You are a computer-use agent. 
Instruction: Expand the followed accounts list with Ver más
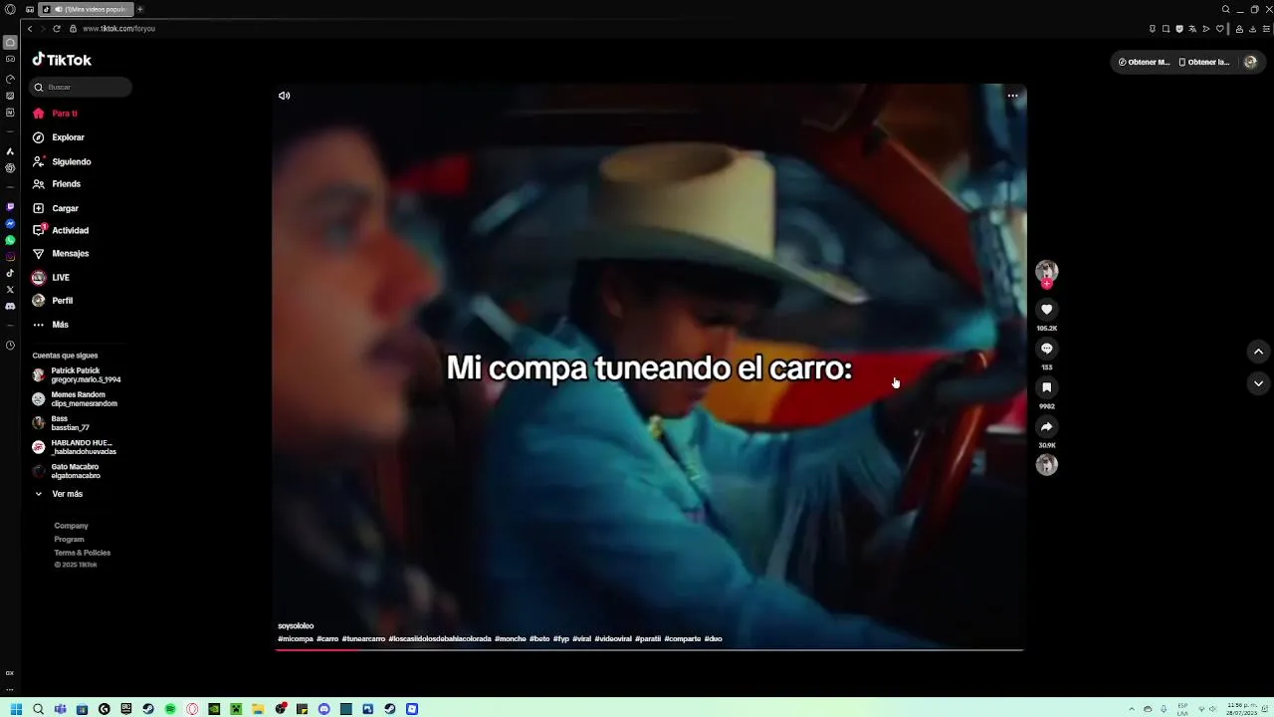click(x=60, y=494)
